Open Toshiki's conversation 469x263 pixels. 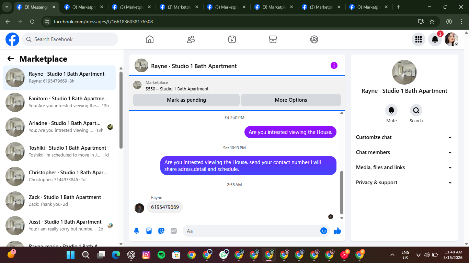pyautogui.click(x=59, y=152)
